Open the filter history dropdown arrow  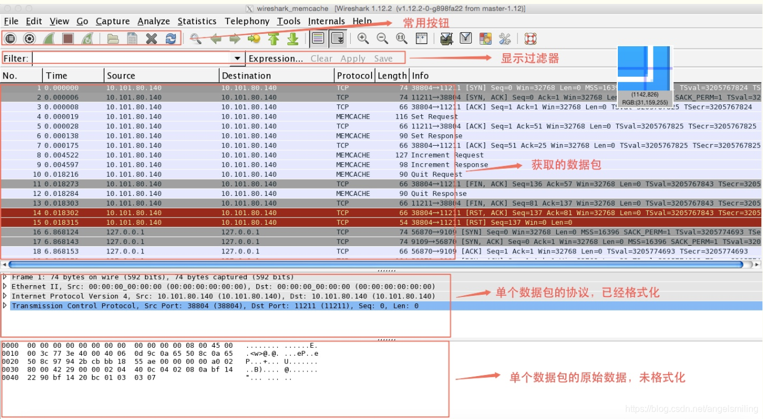click(x=238, y=58)
